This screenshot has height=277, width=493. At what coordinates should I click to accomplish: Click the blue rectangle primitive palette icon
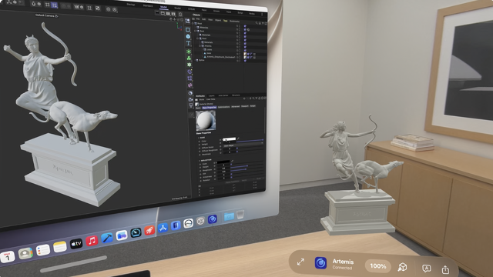(188, 29)
